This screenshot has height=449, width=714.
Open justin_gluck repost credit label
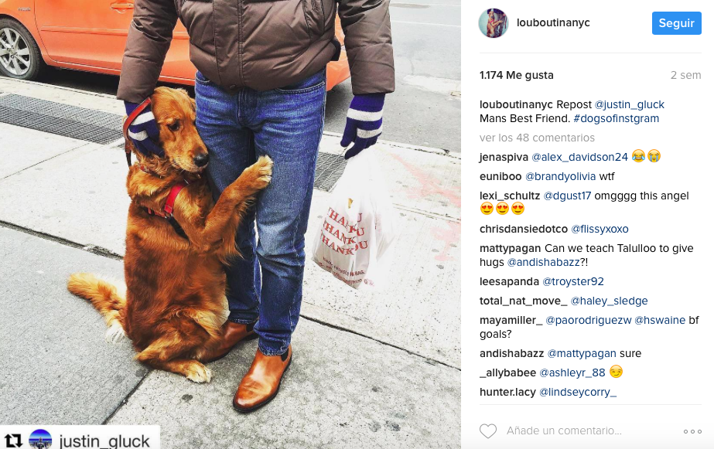click(x=104, y=440)
